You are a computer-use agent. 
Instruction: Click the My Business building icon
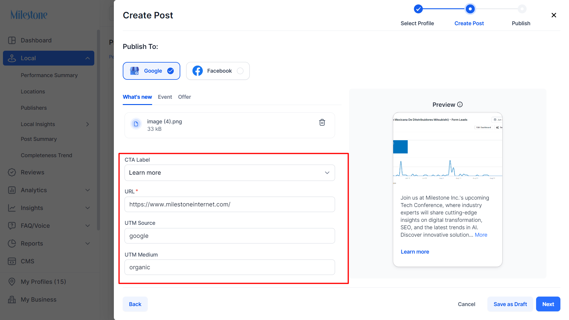click(x=12, y=300)
